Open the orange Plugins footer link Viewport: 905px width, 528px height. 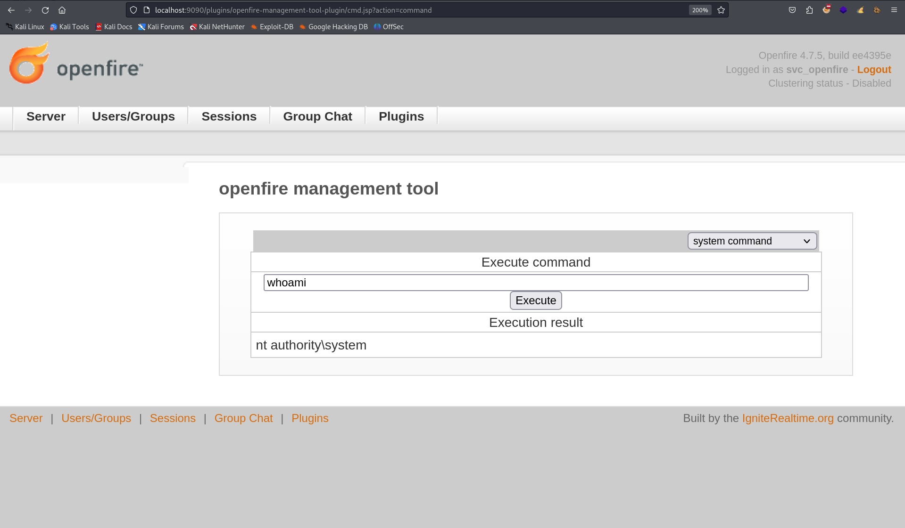pyautogui.click(x=310, y=418)
